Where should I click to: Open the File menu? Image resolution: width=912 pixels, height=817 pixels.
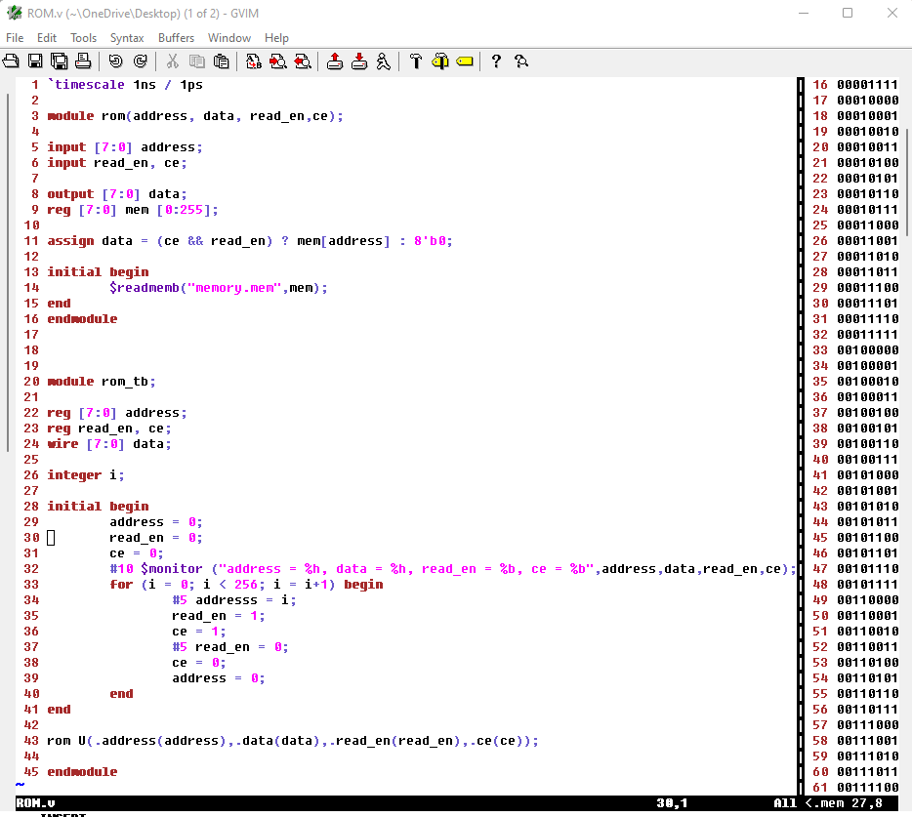coord(15,38)
